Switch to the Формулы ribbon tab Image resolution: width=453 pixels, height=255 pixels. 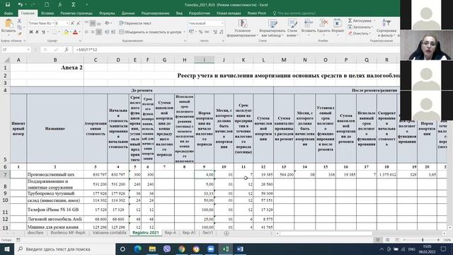pyautogui.click(x=107, y=13)
